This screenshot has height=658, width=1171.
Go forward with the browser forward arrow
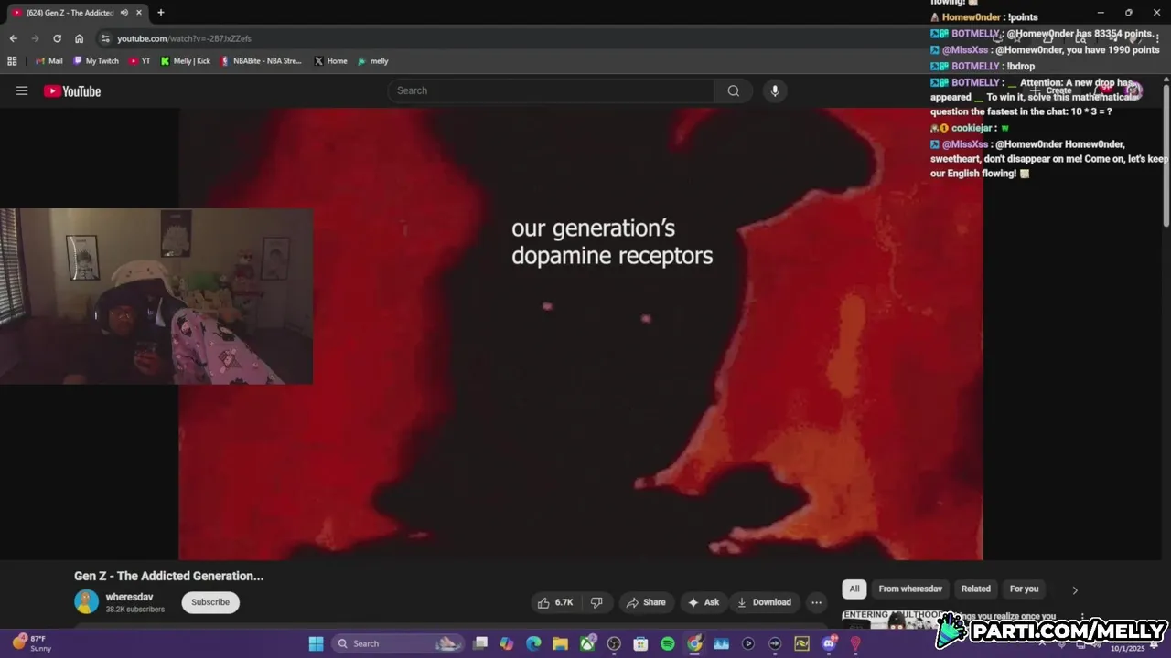35,38
